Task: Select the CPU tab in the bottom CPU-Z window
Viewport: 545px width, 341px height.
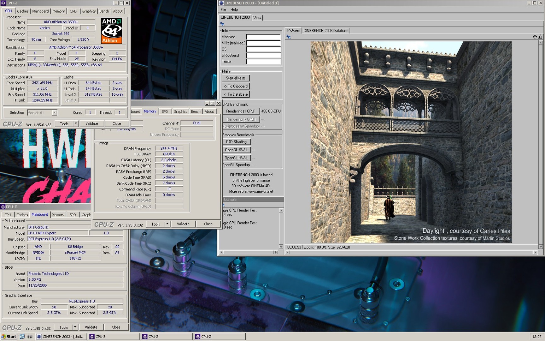Action: tap(8, 215)
